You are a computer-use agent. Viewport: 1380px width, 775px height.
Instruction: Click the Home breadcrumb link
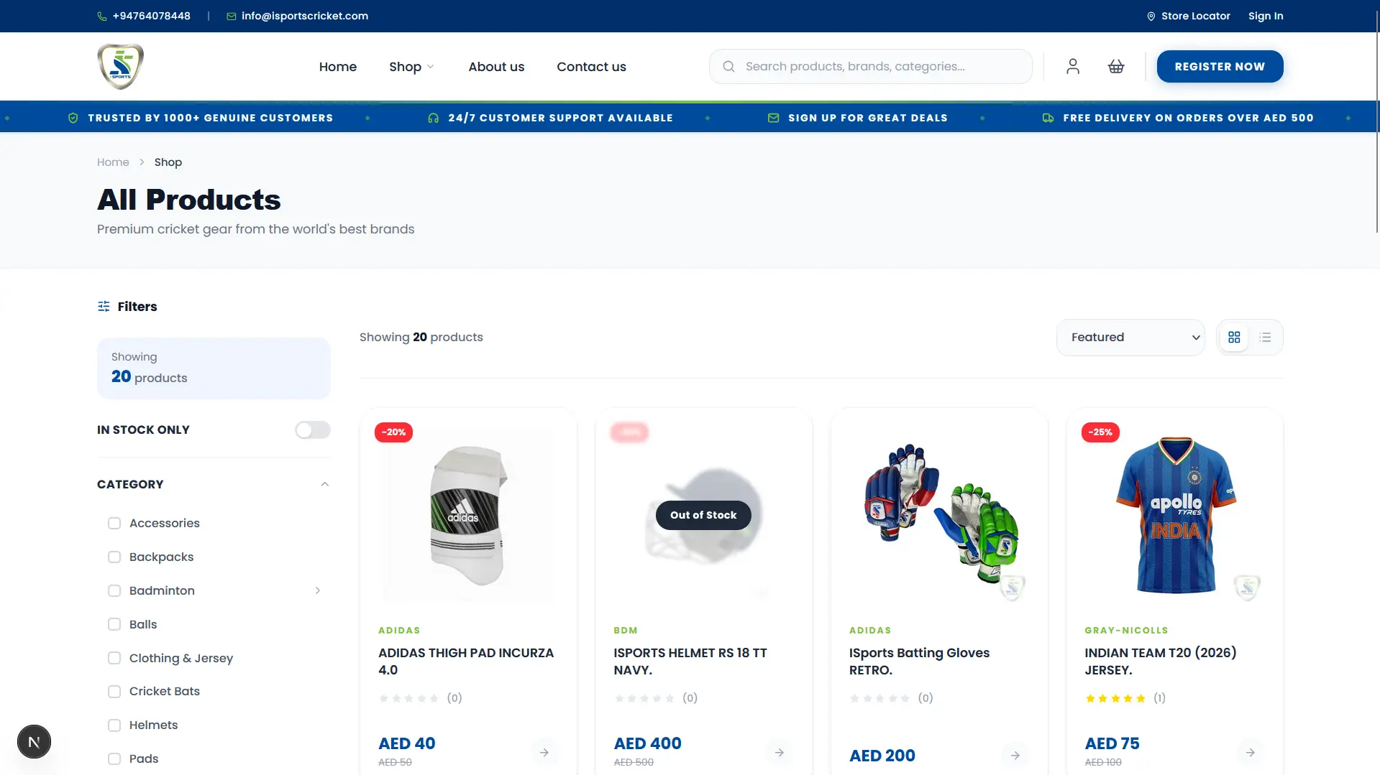click(113, 162)
